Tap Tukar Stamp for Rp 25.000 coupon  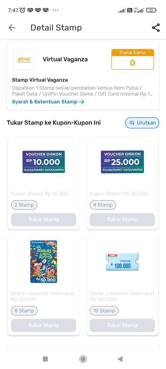coord(122,220)
